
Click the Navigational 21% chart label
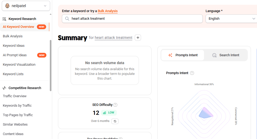click(x=172, y=116)
